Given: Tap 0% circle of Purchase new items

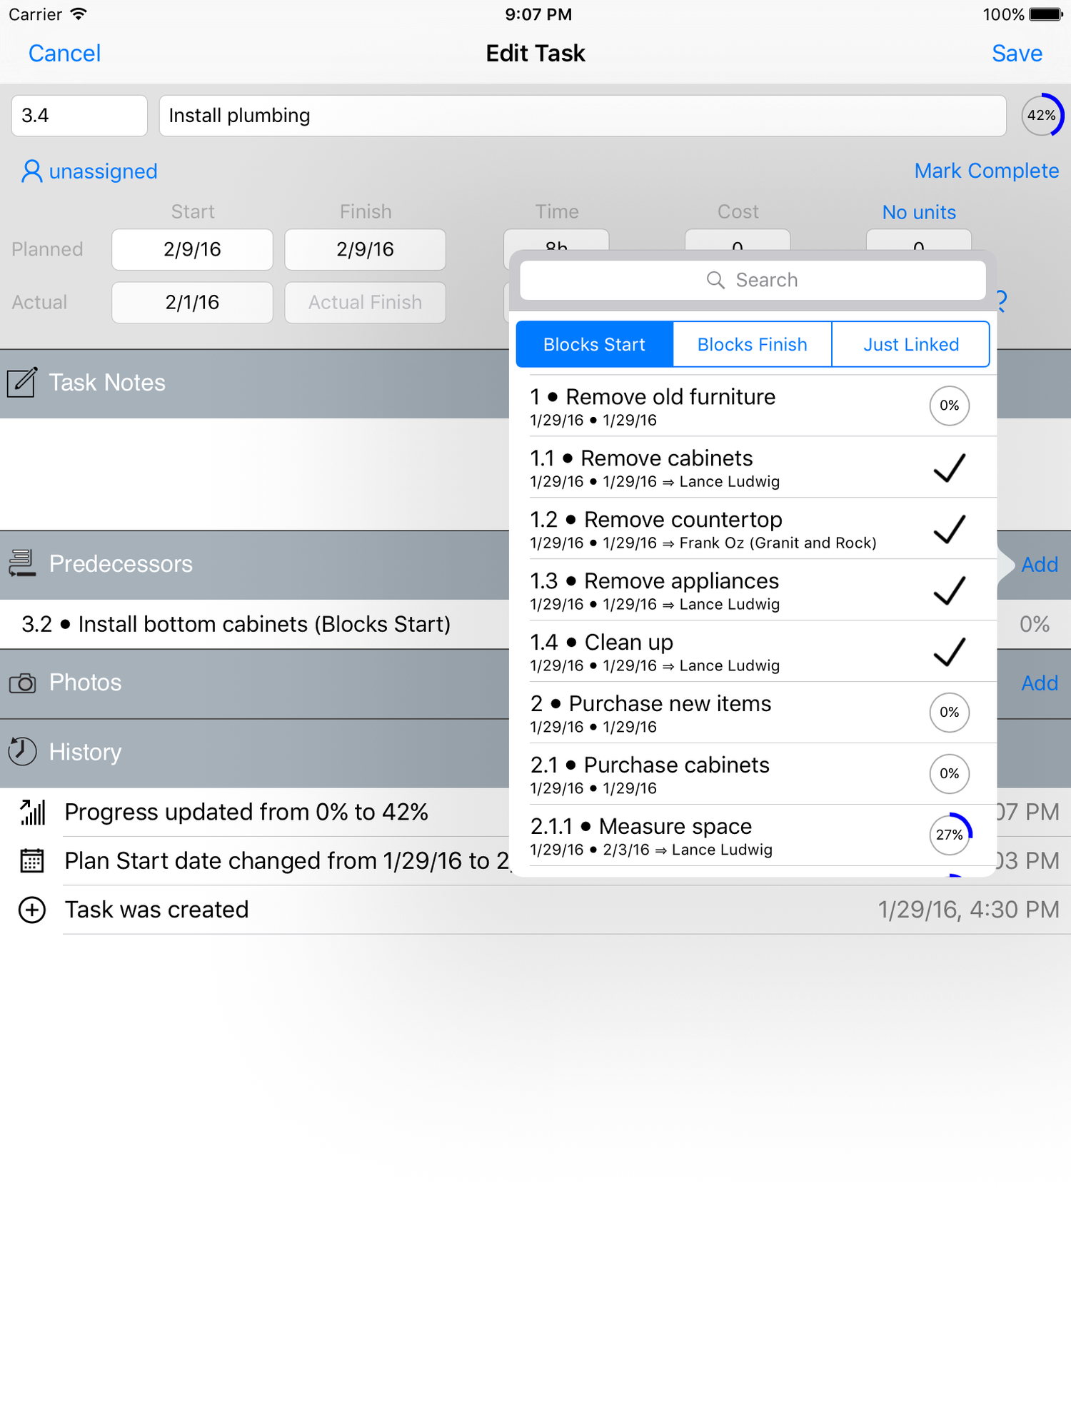Looking at the screenshot, I should [950, 713].
